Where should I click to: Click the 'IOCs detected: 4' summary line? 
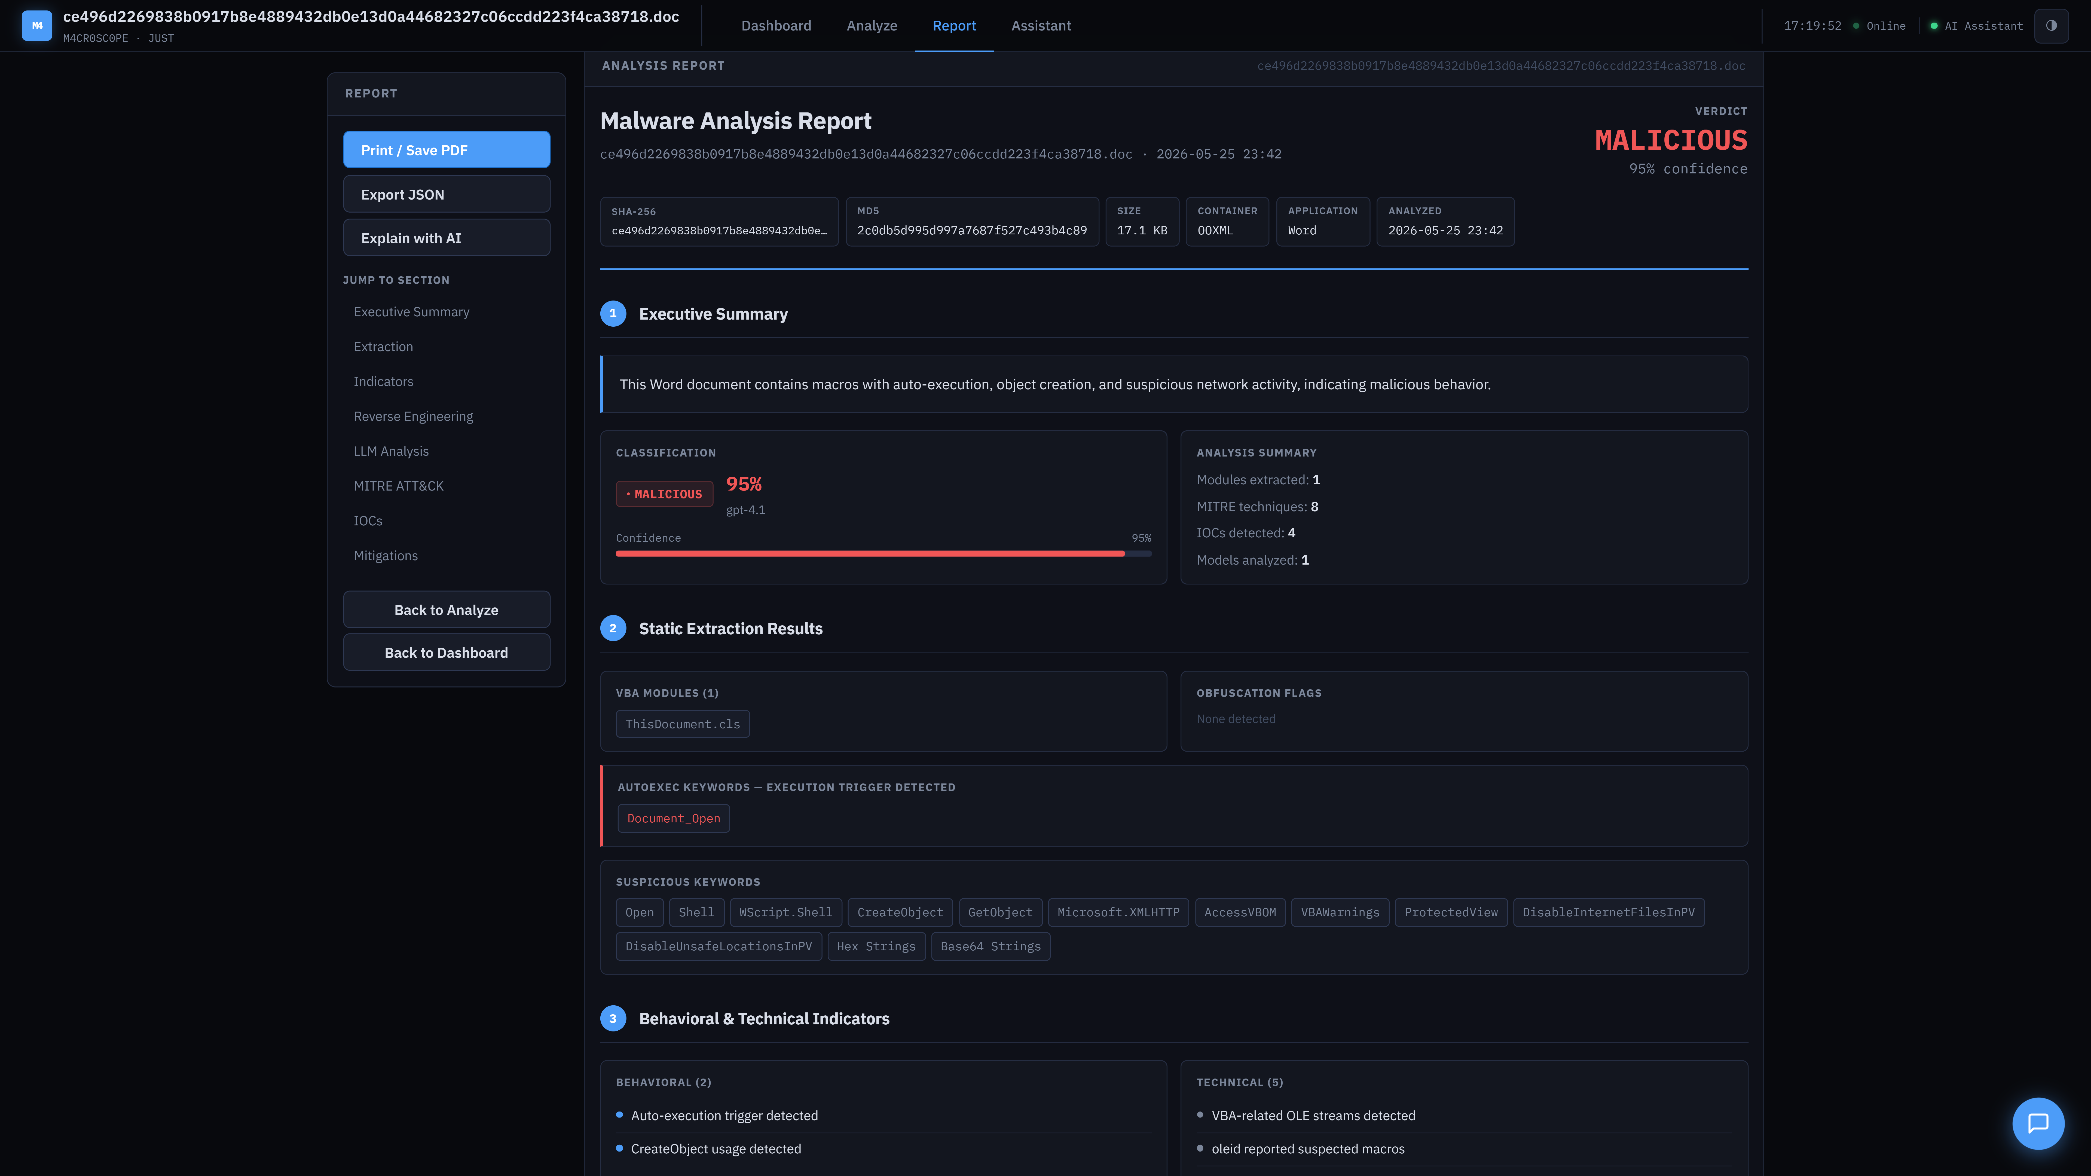pos(1246,533)
